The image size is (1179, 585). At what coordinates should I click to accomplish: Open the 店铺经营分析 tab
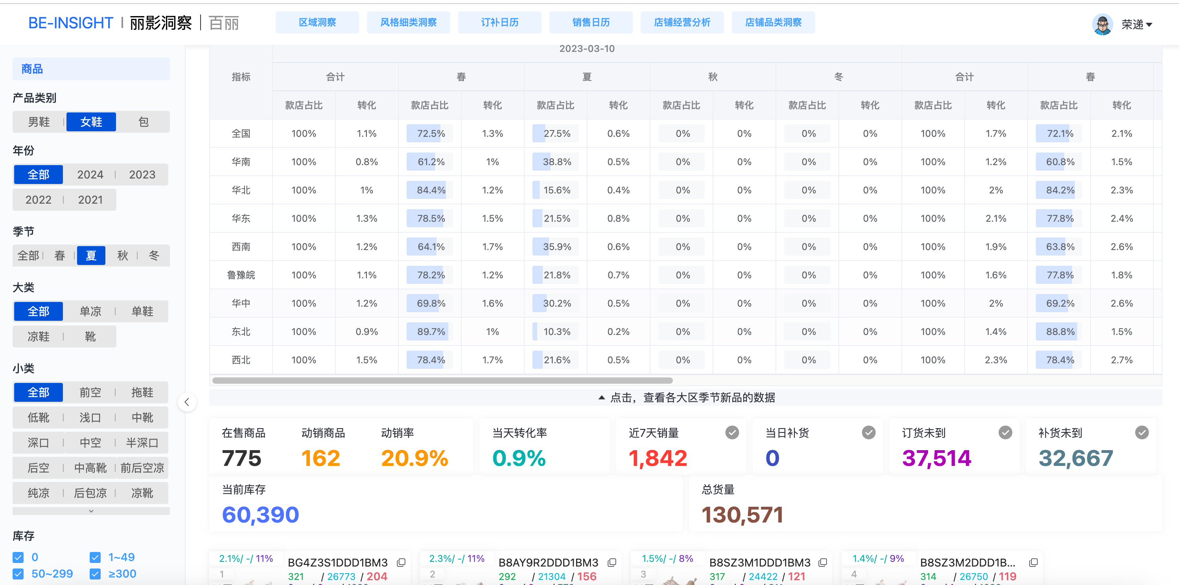click(x=682, y=22)
